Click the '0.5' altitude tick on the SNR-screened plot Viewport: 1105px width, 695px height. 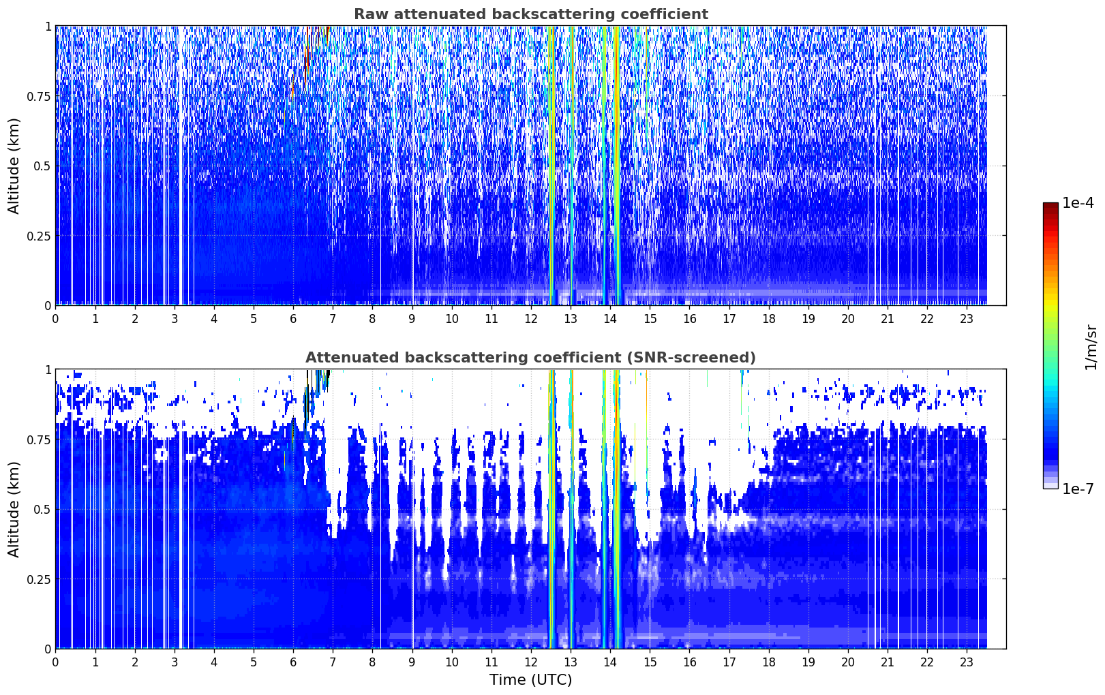(x=43, y=510)
